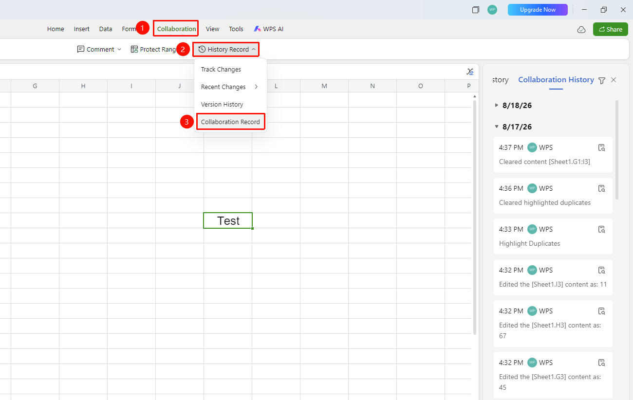
Task: Expand the 8/18/26 date group
Action: pos(496,105)
